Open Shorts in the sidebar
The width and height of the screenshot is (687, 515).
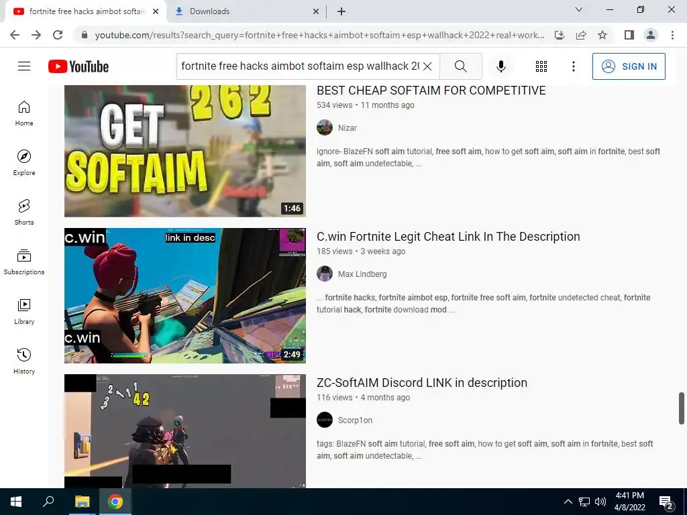pyautogui.click(x=24, y=213)
